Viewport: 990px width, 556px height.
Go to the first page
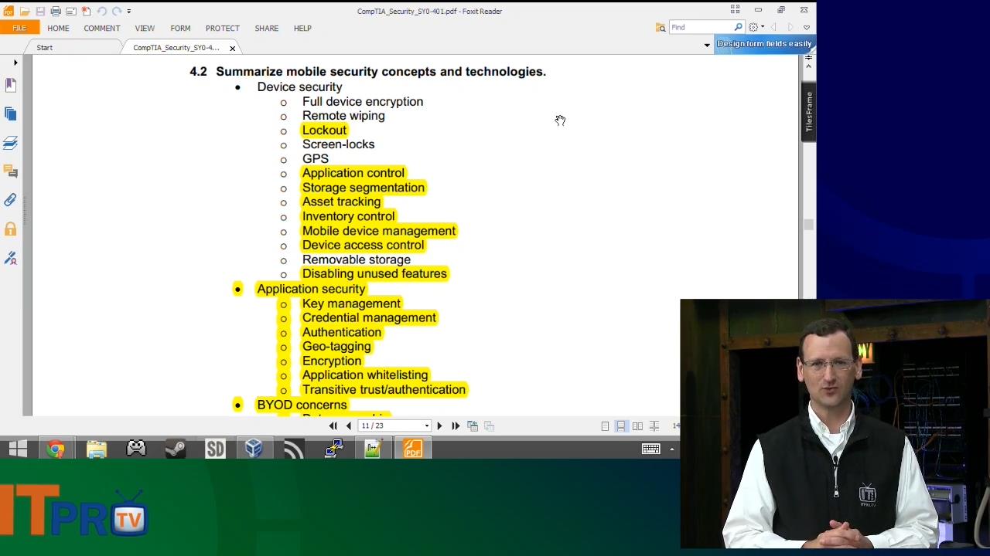pyautogui.click(x=333, y=425)
